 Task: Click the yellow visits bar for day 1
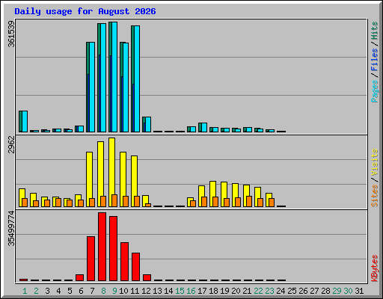[x=22, y=194]
